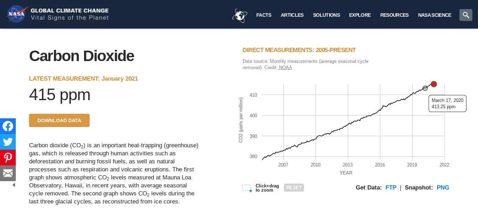
Task: Open the search magnifier icon
Action: tap(466, 15)
